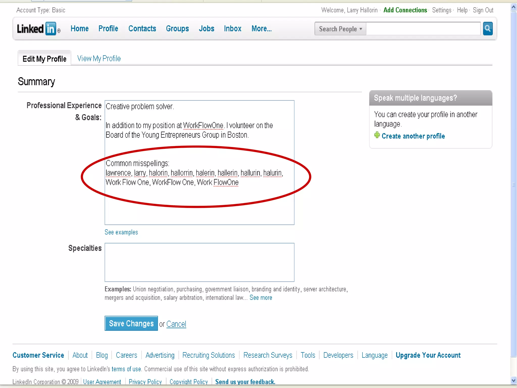Switch to View My Profile tab

tap(99, 59)
